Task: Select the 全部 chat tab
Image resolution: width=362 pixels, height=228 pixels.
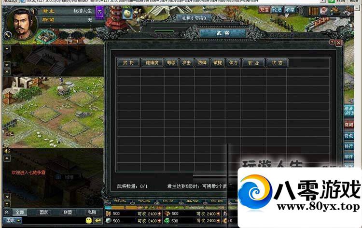Action: [19, 212]
